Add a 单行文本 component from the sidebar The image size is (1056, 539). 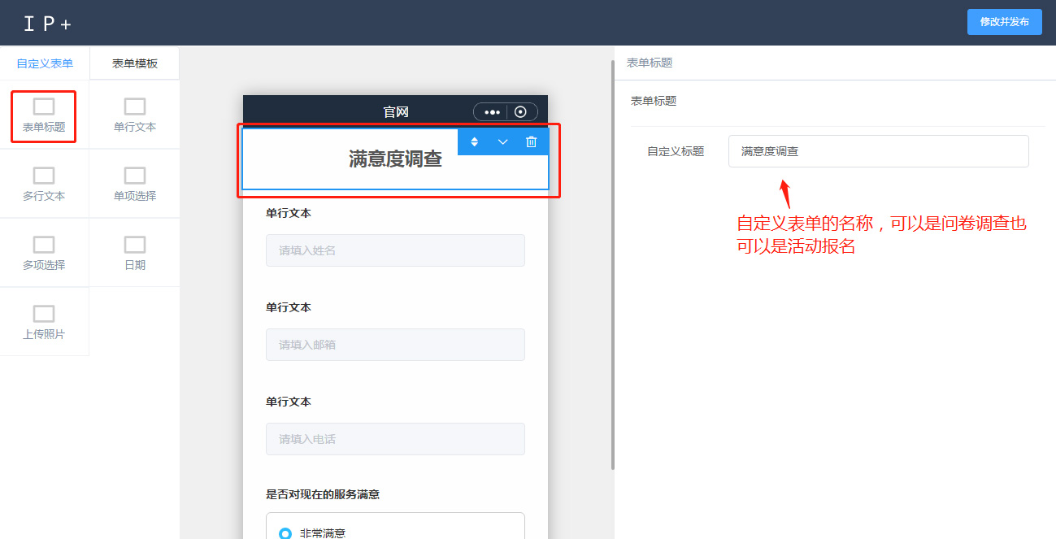point(135,107)
